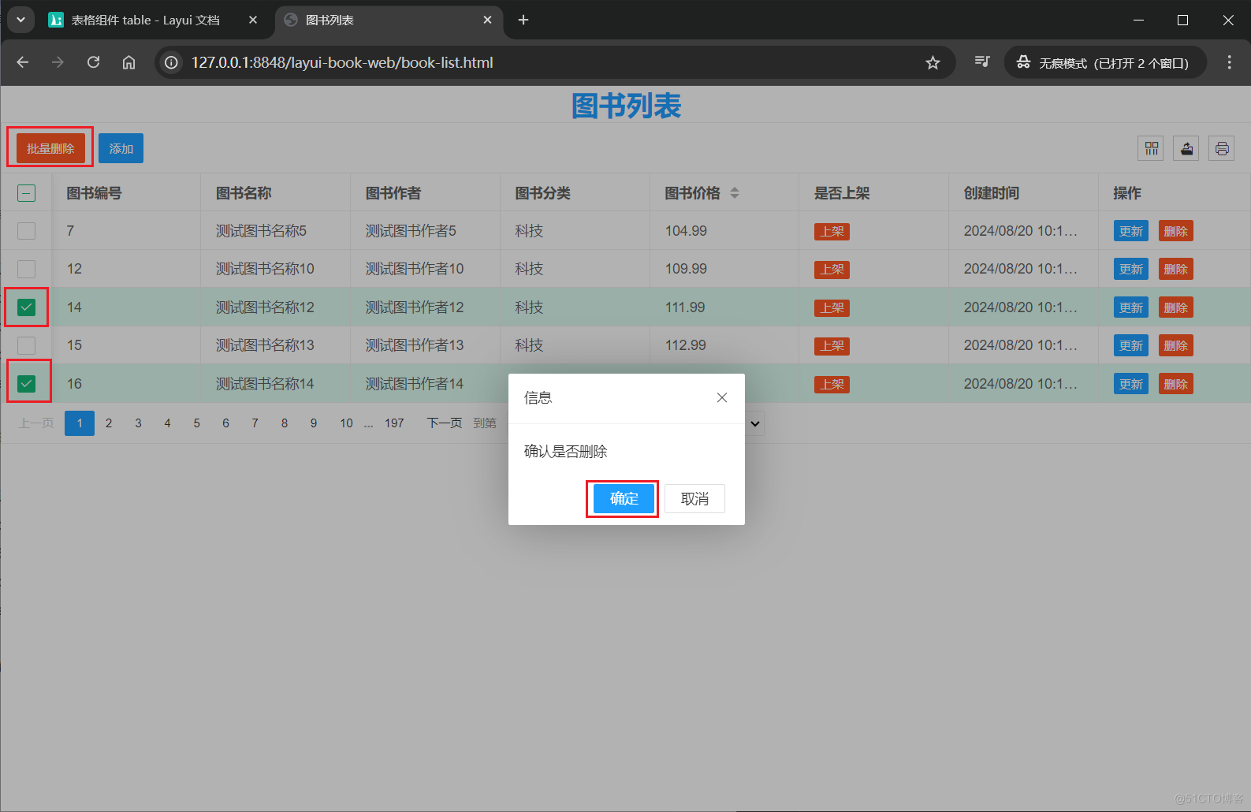The image size is (1251, 812).
Task: Click 确定 to confirm deletion
Action: tap(624, 498)
